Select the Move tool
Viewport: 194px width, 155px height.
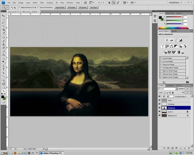pos(3,16)
